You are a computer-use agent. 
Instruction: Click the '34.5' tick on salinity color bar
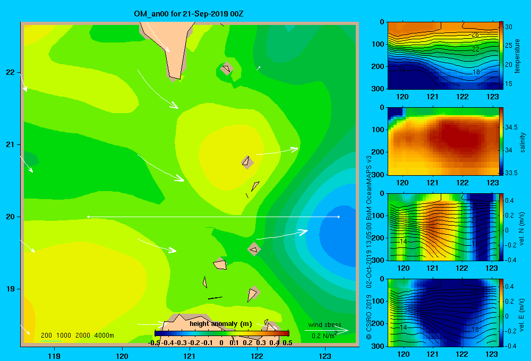511,127
